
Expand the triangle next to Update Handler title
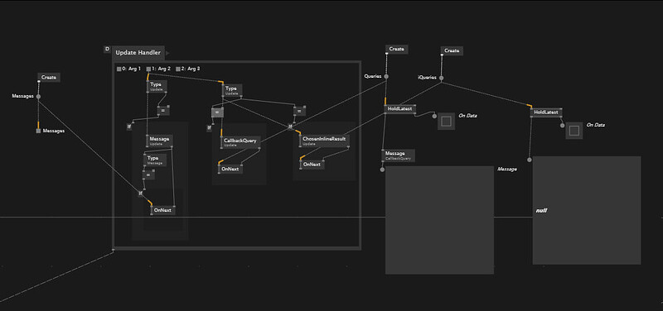[x=168, y=53]
